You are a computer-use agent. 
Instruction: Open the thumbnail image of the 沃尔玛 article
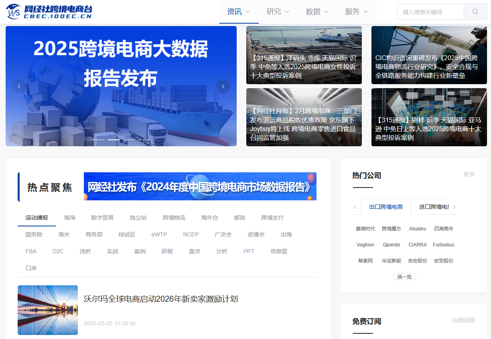point(47,310)
